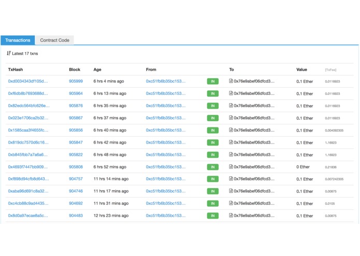Switch to the Transactions tab

click(x=18, y=40)
